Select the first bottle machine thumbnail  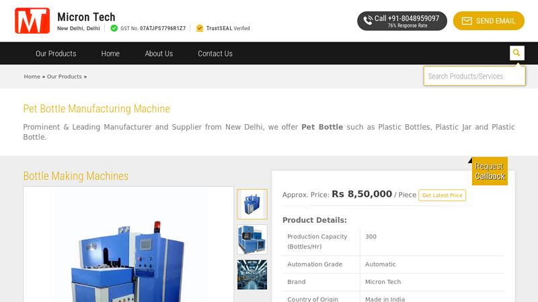[252, 205]
